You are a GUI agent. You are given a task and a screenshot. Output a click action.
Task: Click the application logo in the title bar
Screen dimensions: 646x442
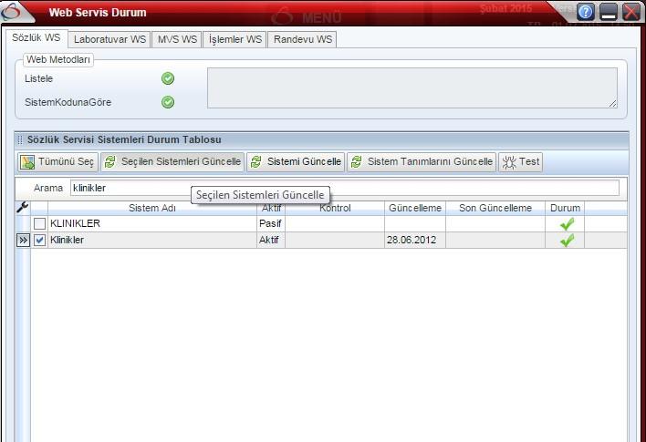coord(11,13)
